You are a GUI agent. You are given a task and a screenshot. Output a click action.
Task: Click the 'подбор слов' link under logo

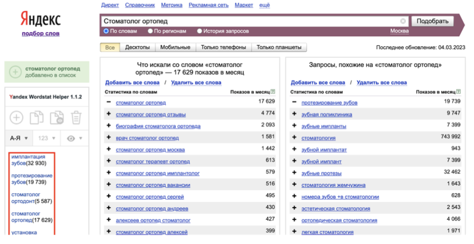[40, 34]
